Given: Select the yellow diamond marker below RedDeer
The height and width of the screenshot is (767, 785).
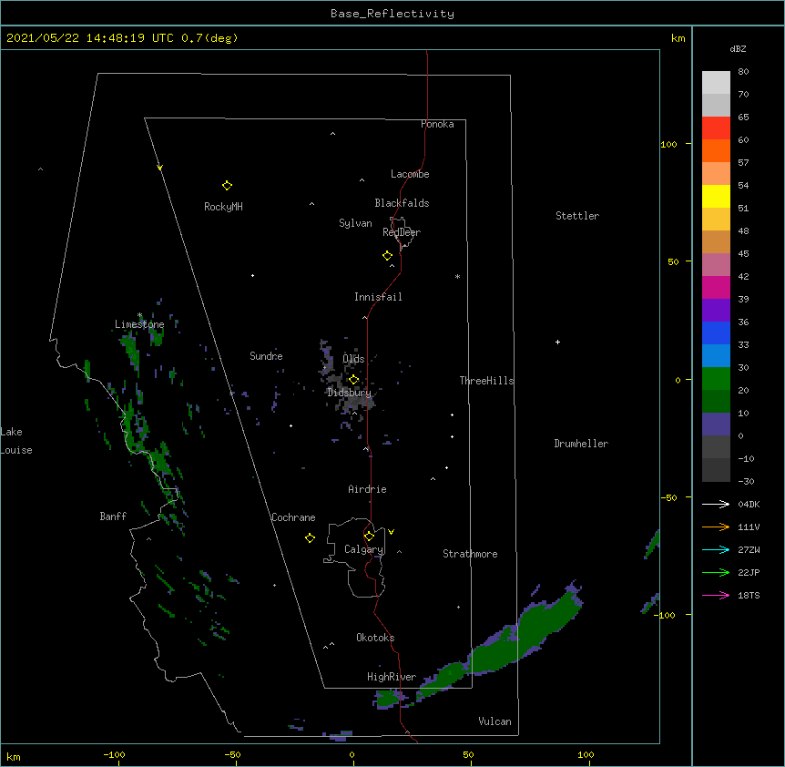Looking at the screenshot, I should tap(388, 256).
